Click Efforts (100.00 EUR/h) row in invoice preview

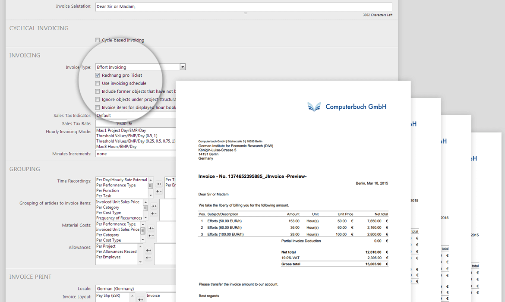pos(294,234)
